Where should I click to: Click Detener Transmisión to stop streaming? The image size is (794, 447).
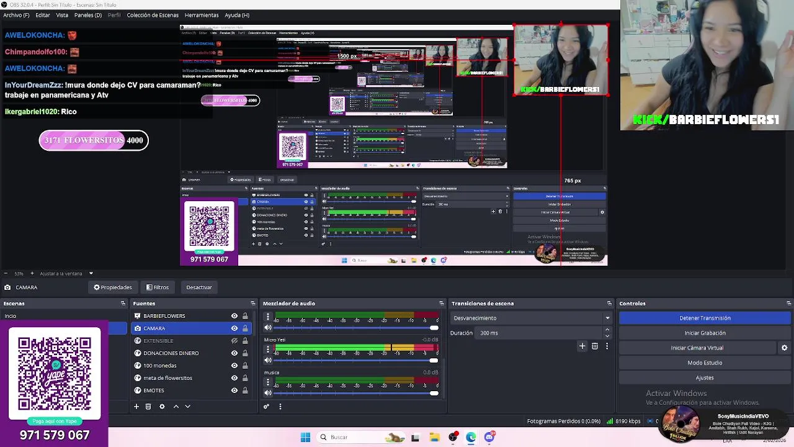pos(705,318)
